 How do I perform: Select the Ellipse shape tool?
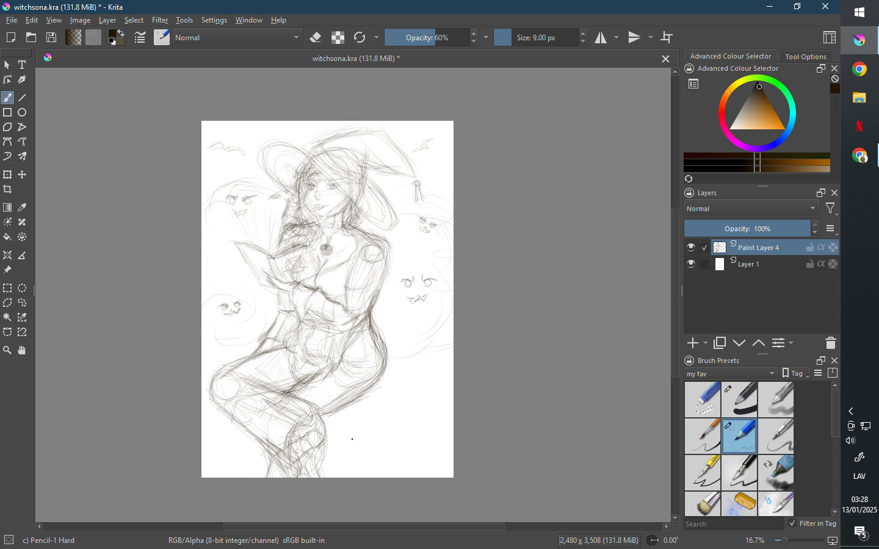point(22,113)
